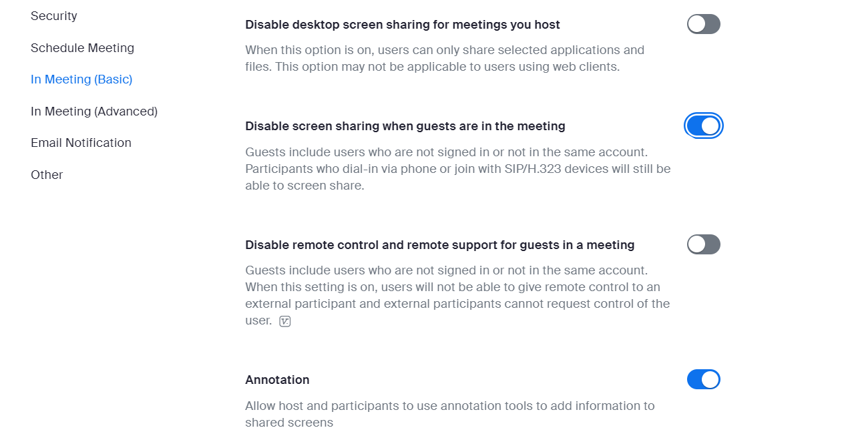Go to Schedule Meeting settings
The height and width of the screenshot is (442, 846).
tap(82, 47)
